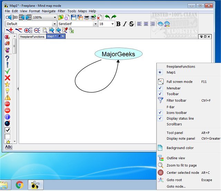Click the green Redo arrow
This screenshot has height=191, width=221.
click(x=114, y=17)
